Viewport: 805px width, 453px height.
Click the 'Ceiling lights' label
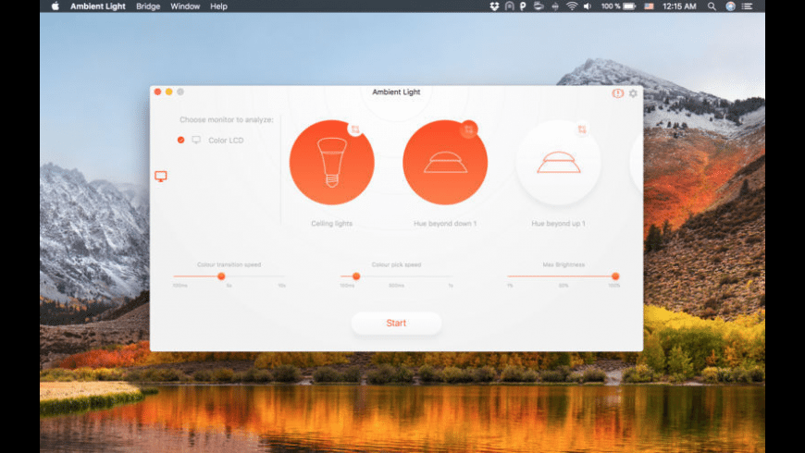(x=331, y=223)
